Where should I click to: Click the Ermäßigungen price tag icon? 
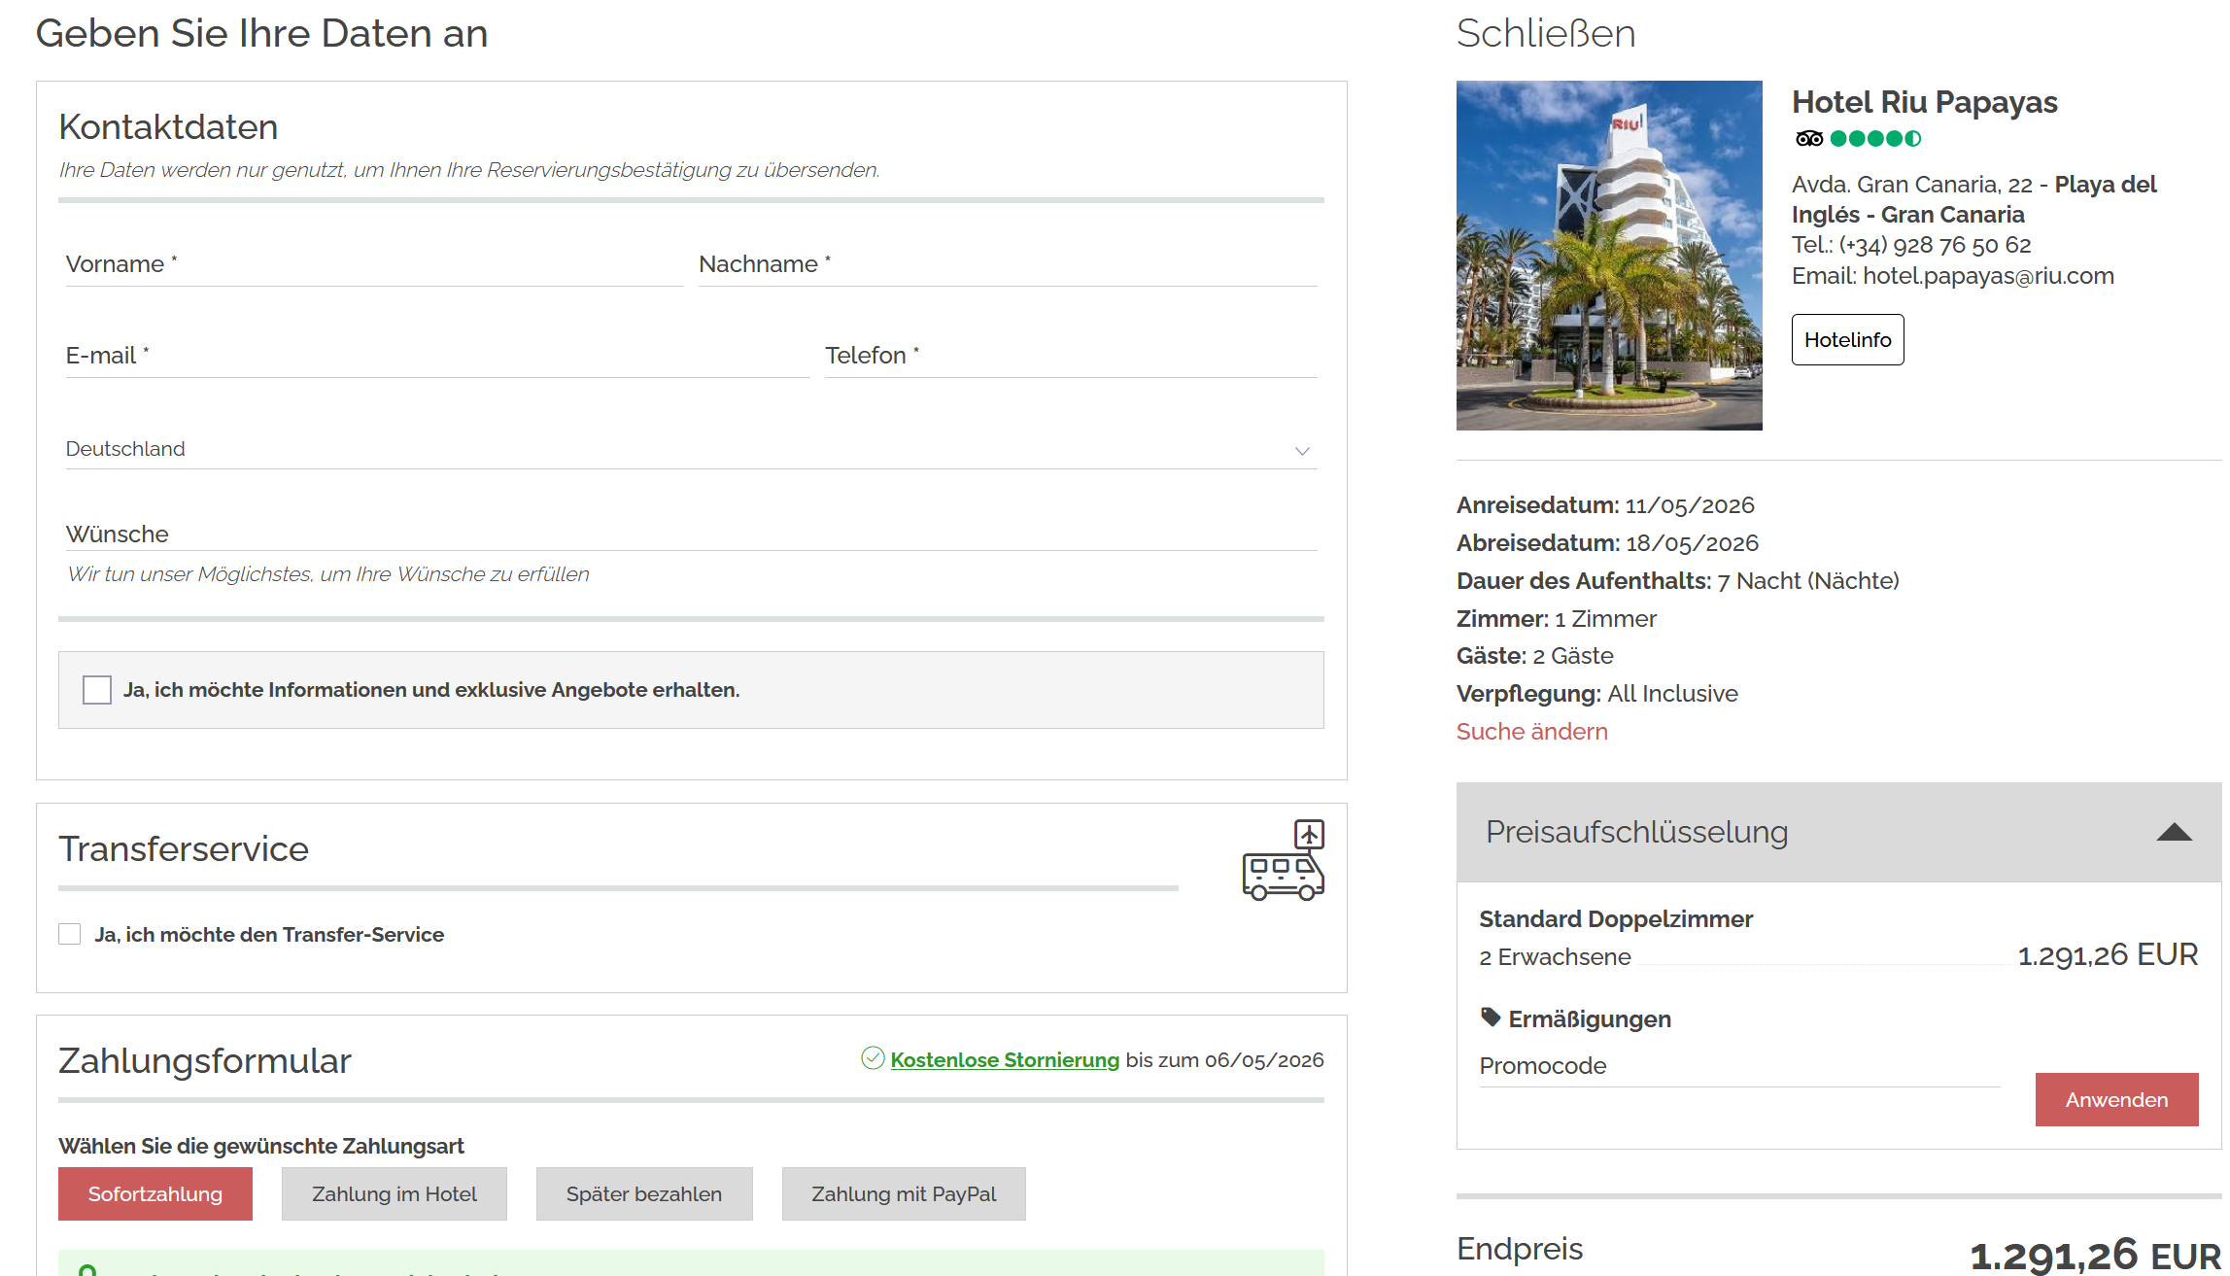(x=1490, y=1017)
